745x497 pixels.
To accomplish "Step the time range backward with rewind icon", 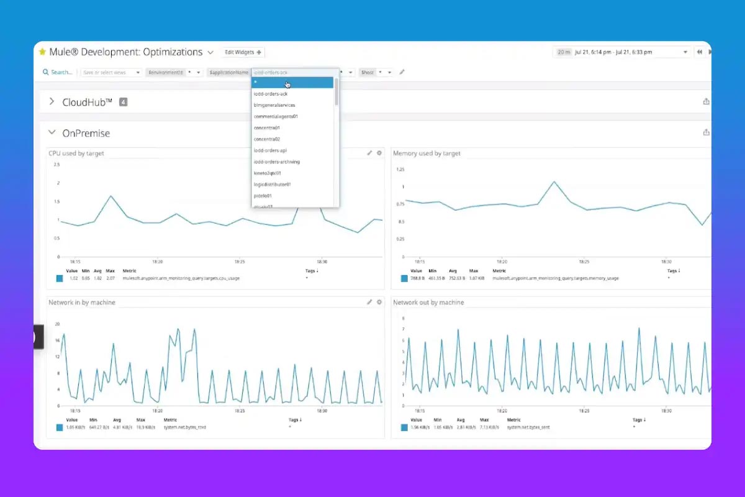I will click(x=700, y=52).
